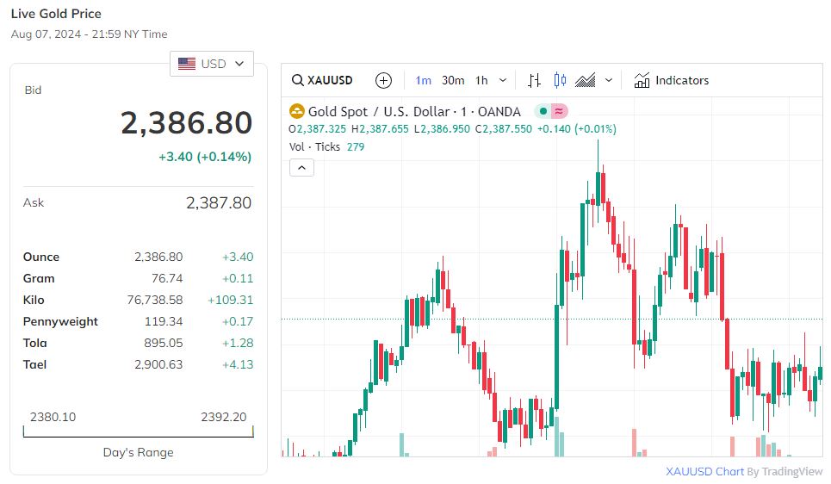Image resolution: width=831 pixels, height=484 pixels.
Task: Switch chart to 1h interval
Action: point(481,80)
